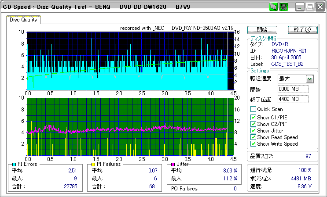Click the 終了位置 4482 MB end field
The image size is (327, 197).
click(293, 99)
